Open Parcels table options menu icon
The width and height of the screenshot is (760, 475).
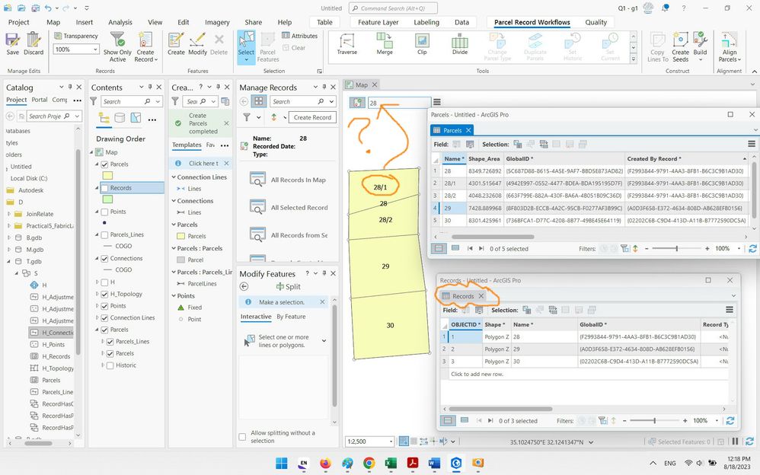pyautogui.click(x=752, y=144)
